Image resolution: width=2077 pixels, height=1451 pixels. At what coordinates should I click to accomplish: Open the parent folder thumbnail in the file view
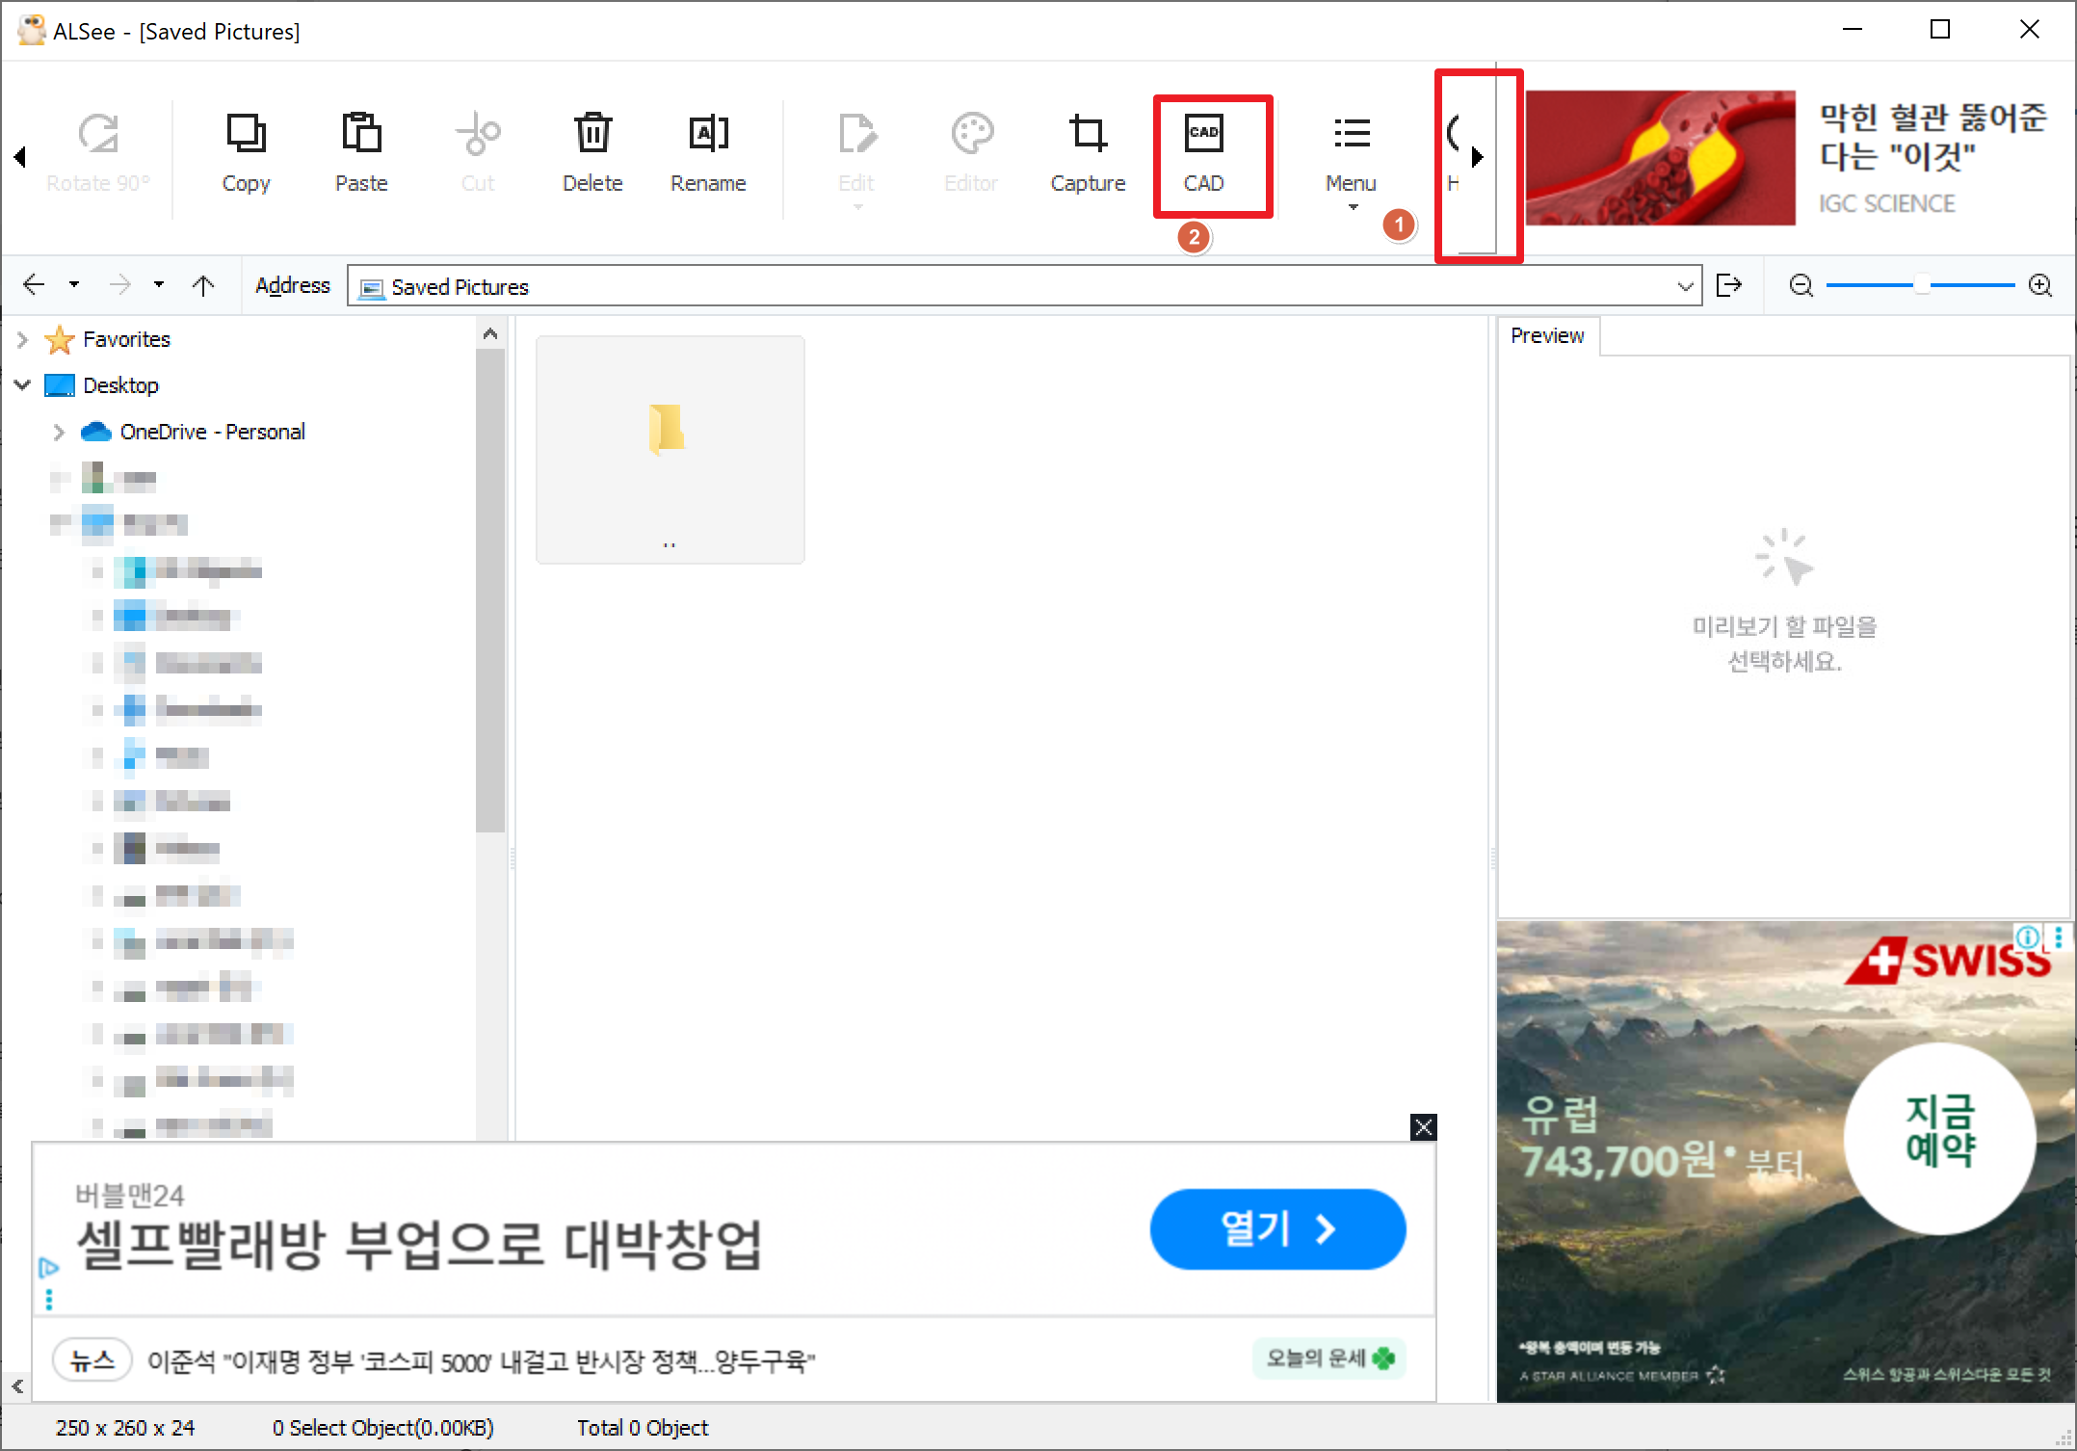tap(670, 448)
